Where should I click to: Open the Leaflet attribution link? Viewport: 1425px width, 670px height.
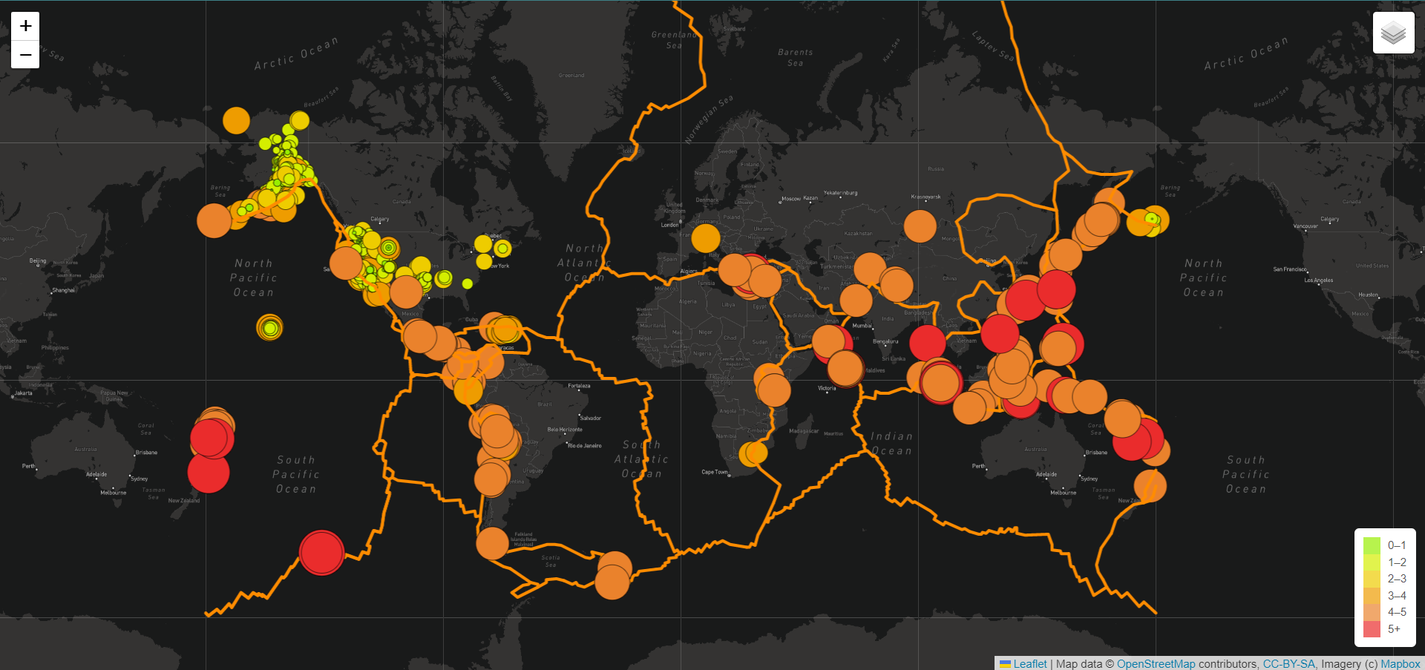(x=1030, y=664)
